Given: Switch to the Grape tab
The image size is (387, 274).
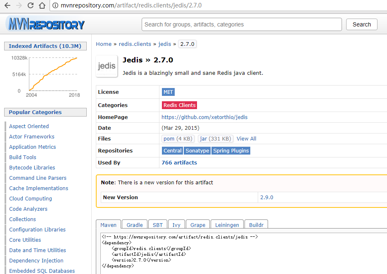Looking at the screenshot, I should tap(198, 224).
